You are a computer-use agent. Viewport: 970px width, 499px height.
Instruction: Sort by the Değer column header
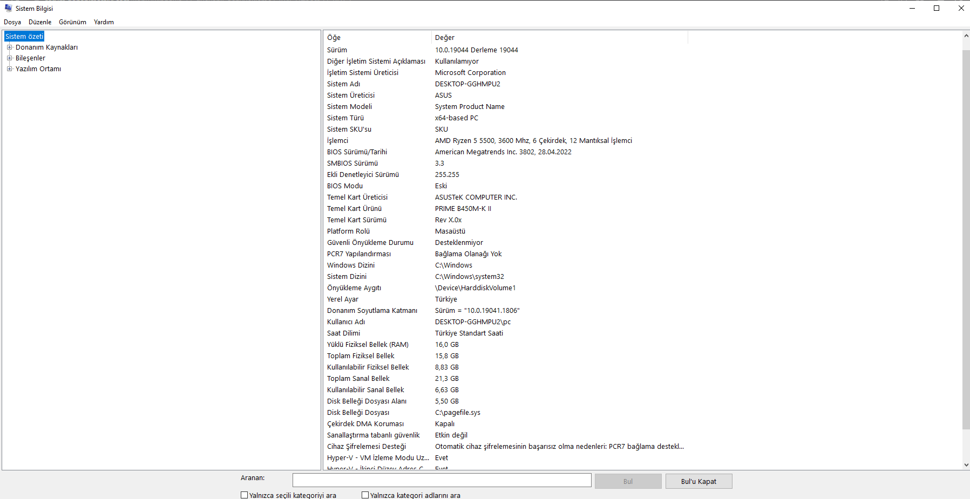tap(560, 38)
